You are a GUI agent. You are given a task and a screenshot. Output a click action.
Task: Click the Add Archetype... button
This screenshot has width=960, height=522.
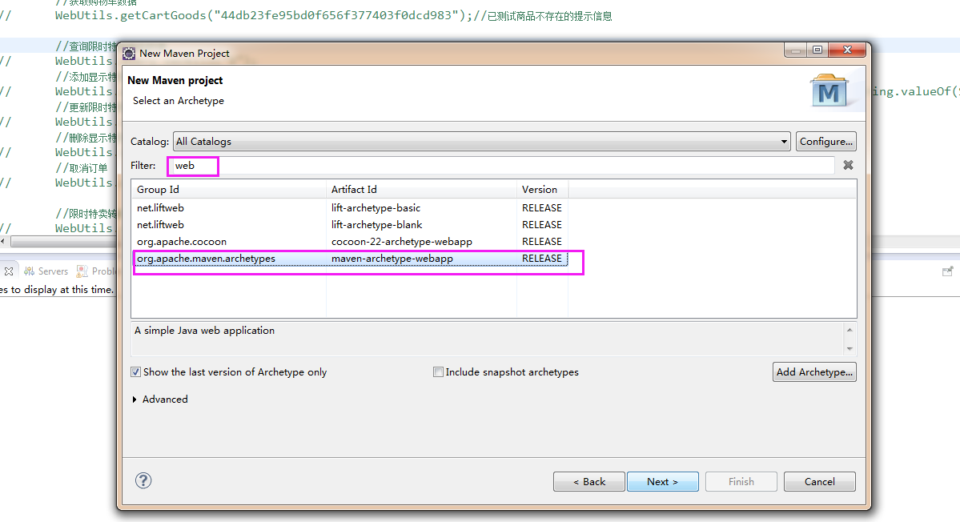coord(814,372)
